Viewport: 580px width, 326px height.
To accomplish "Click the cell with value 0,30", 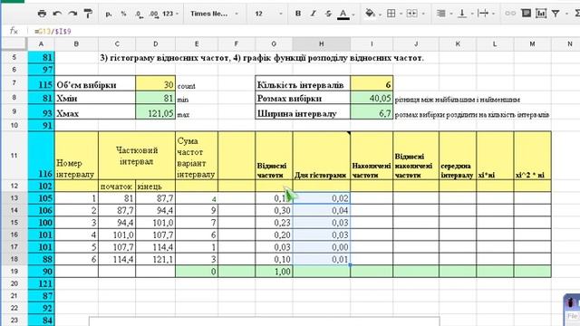I will (274, 210).
